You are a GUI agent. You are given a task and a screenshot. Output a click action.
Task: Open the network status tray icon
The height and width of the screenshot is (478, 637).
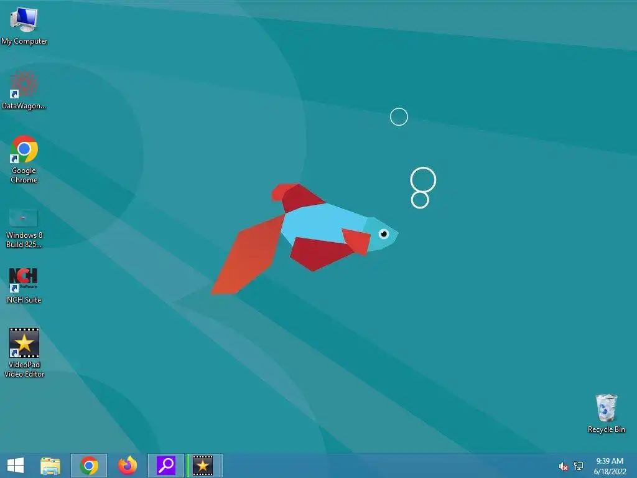578,466
